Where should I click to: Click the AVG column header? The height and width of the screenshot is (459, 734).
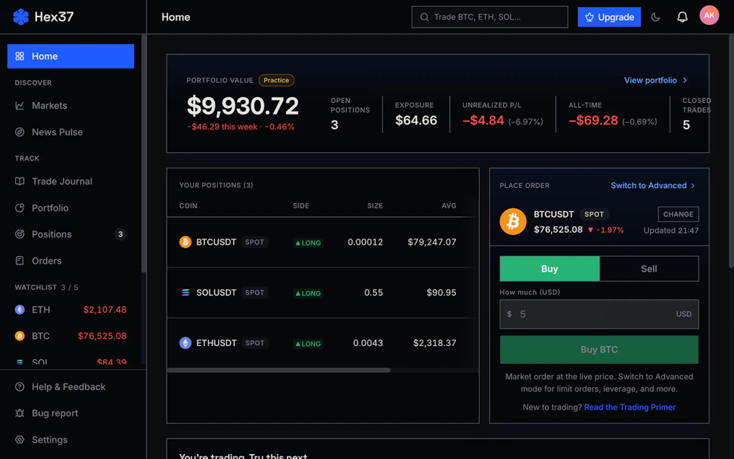coord(449,206)
